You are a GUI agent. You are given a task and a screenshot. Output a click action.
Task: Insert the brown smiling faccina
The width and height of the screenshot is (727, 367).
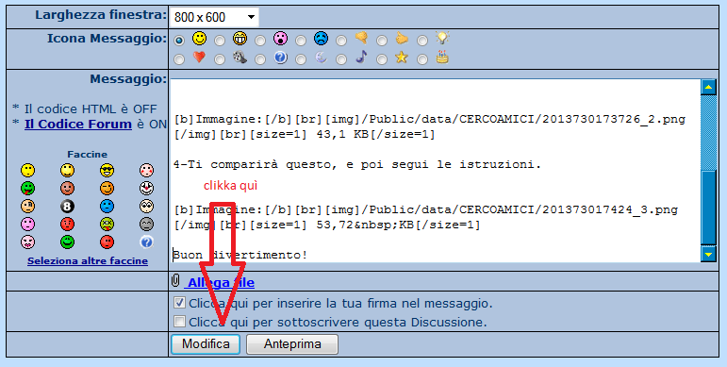coord(67,189)
